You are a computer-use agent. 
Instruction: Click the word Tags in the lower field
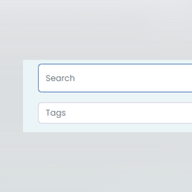56,113
